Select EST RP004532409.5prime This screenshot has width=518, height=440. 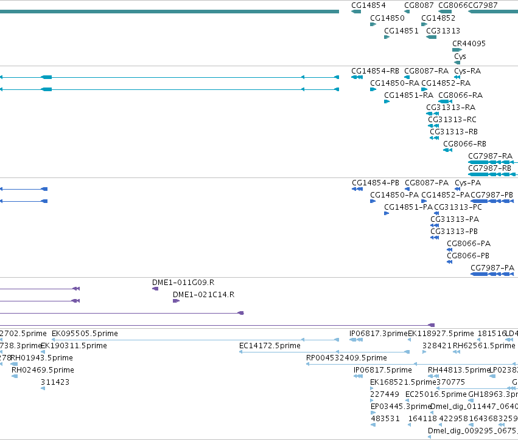click(x=346, y=358)
